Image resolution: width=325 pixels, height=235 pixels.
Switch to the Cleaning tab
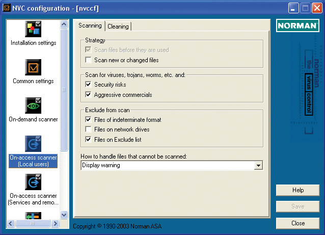pyautogui.click(x=118, y=27)
